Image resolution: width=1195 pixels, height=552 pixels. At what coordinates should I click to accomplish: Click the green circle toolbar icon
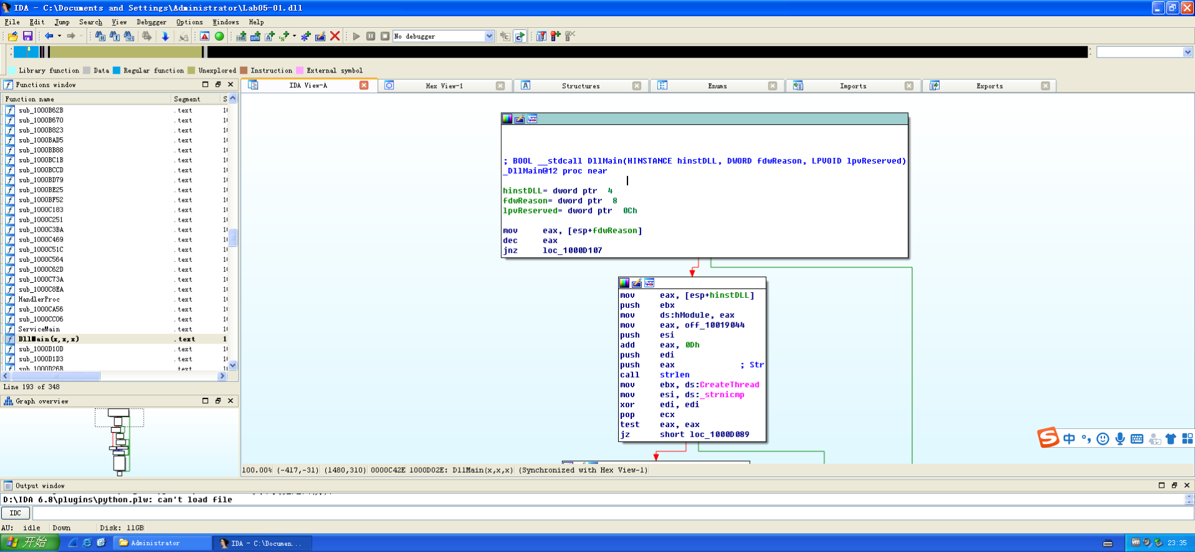coord(219,36)
